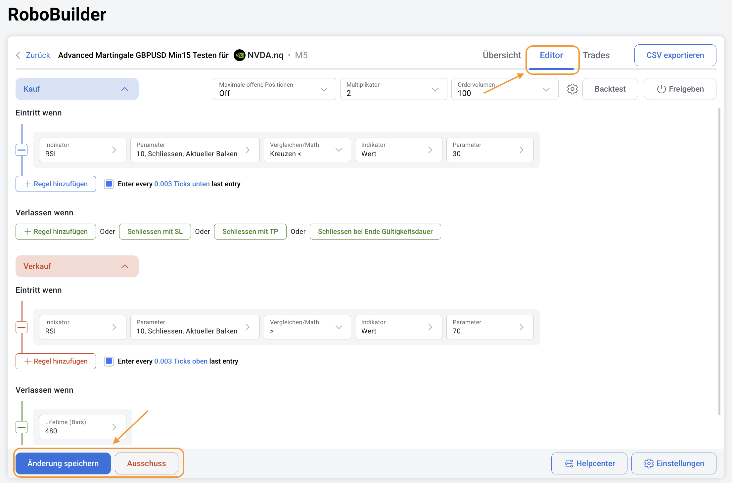Toggle the 'Ticks unten' enter-every checkbox
Viewport: 732px width, 483px height.
coord(109,184)
